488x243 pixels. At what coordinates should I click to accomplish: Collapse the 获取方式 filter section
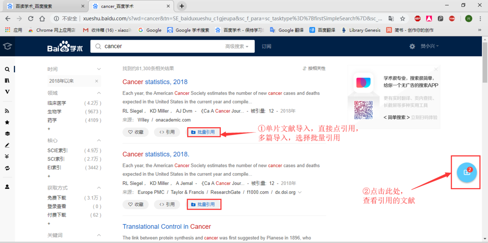(x=99, y=188)
